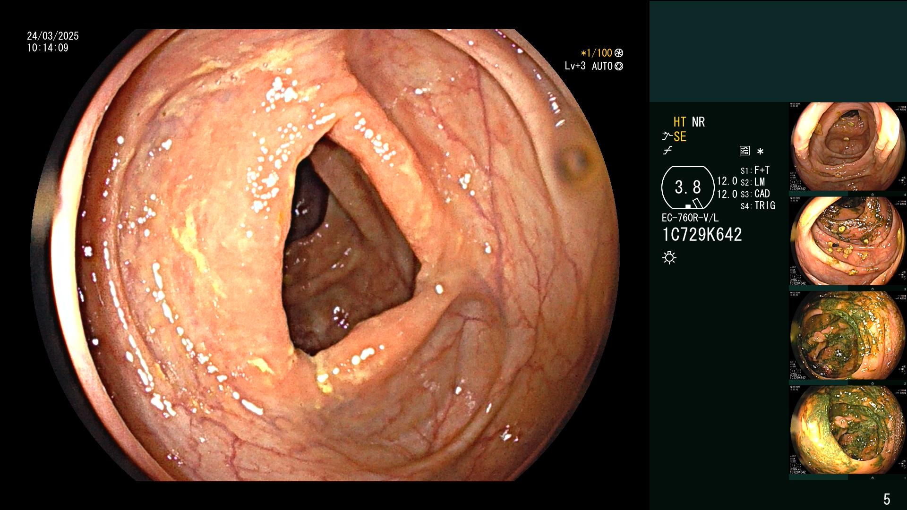907x510 pixels.
Task: Click the S4: TRIG switch assignment
Action: 758,205
